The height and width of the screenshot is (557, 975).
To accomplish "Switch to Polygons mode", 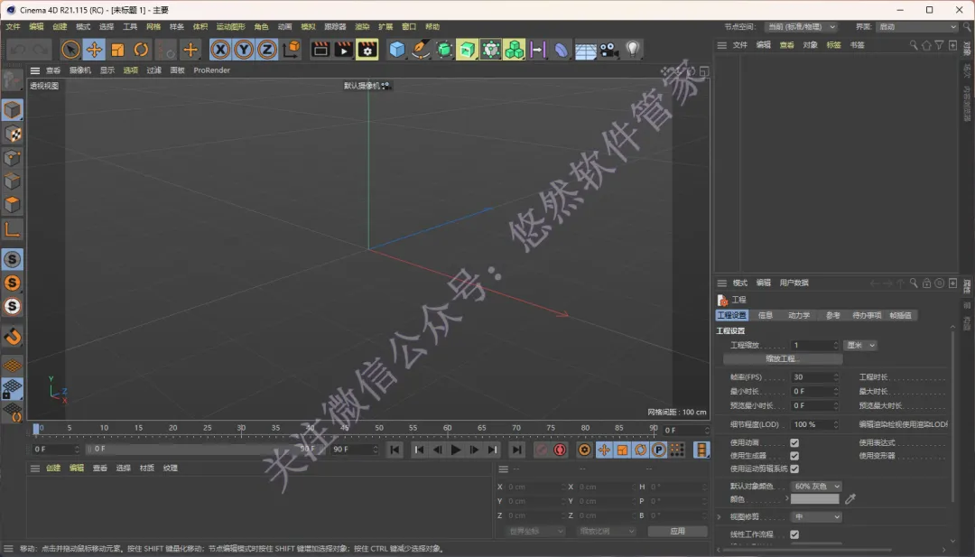I will (x=12, y=205).
